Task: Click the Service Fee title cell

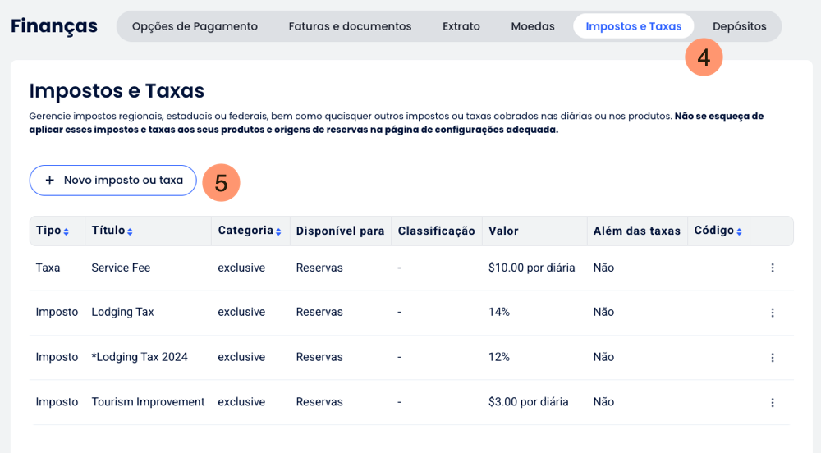Action: (121, 268)
